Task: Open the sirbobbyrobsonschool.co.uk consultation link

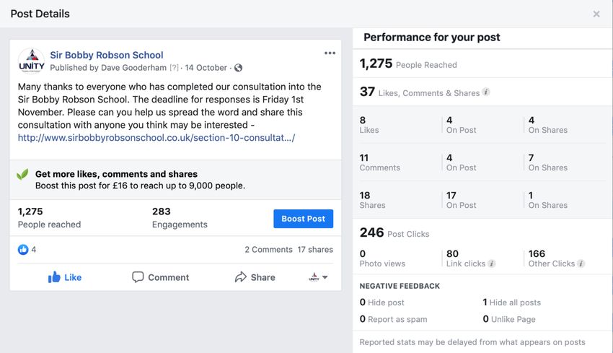Action: pyautogui.click(x=156, y=138)
